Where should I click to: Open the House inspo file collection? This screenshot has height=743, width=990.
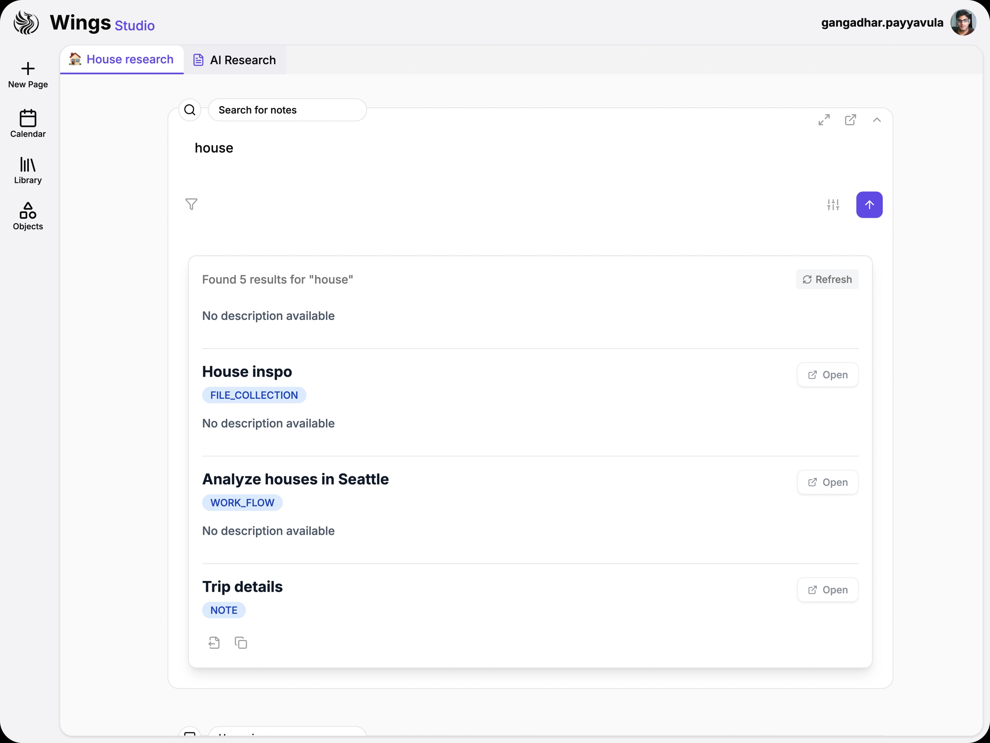827,374
